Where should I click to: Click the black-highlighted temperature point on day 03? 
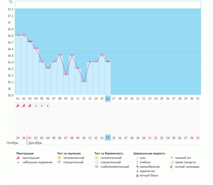[30, 42]
